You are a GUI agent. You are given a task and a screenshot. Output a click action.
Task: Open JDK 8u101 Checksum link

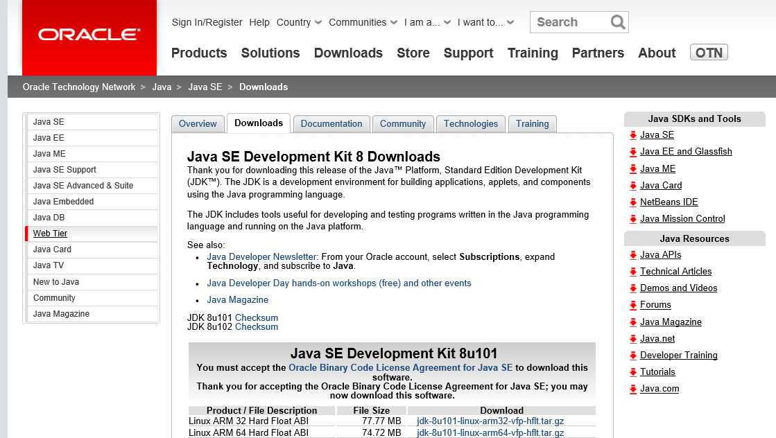(257, 317)
